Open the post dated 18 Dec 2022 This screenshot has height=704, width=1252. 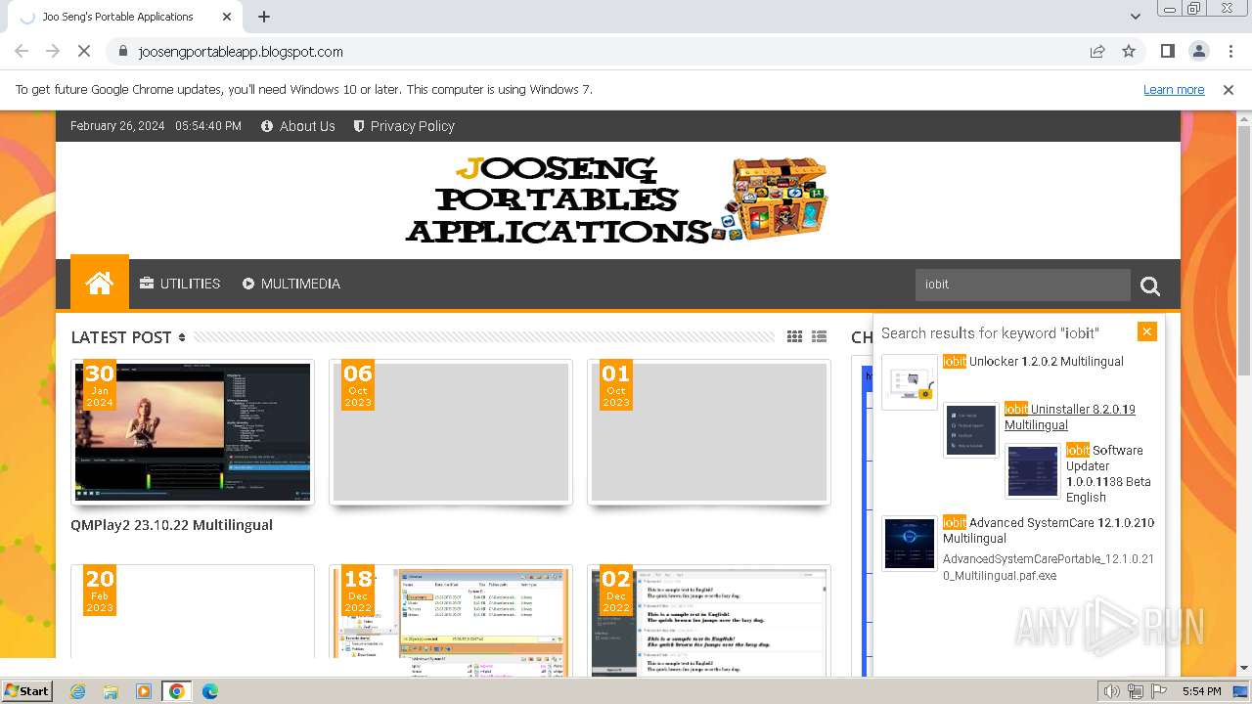(451, 620)
